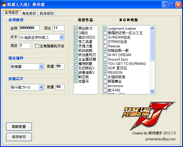
Task: Enable 主角隐藏机开启 checkbox
Action: [37, 46]
